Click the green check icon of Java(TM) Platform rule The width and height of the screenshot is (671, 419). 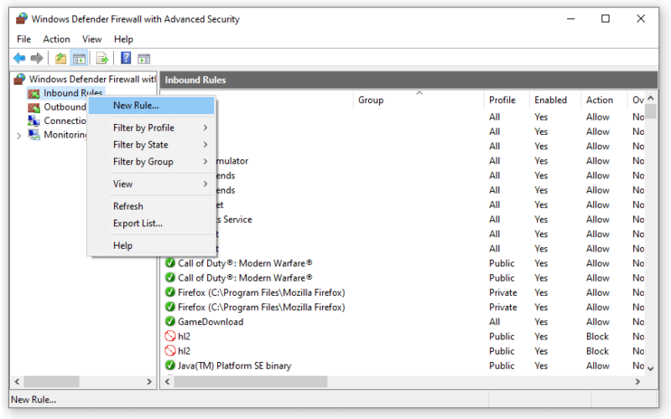point(170,365)
